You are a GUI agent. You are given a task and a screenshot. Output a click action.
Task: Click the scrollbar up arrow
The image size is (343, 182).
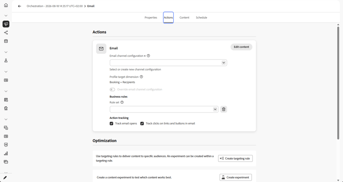click(338, 25)
